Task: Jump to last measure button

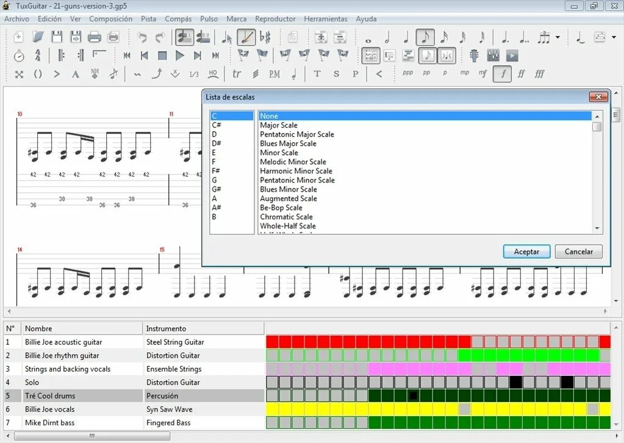Action: click(x=215, y=56)
